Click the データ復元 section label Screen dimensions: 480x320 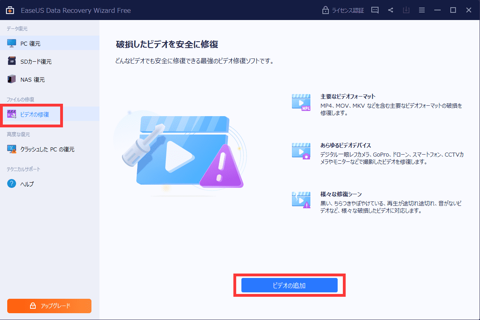pos(17,28)
